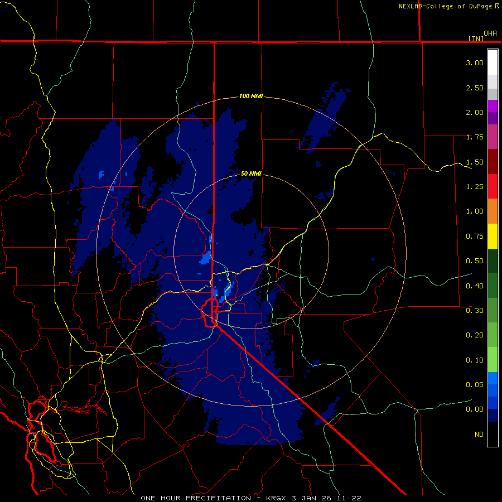
Task: Click the 1.75 legend value
Action: pos(475,137)
